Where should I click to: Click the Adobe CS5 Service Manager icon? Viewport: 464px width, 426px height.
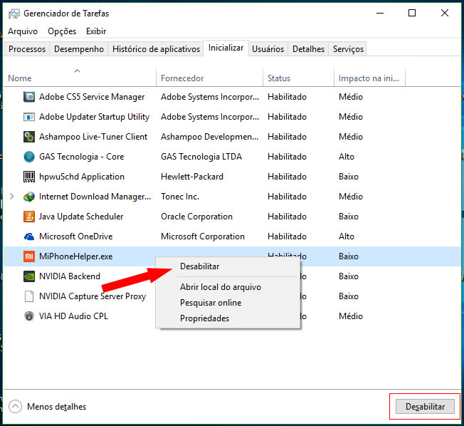pyautogui.click(x=29, y=97)
